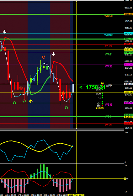Click the 17 Sep 08:00 time label
The width and height of the screenshot is (133, 196).
click(x=23, y=195)
